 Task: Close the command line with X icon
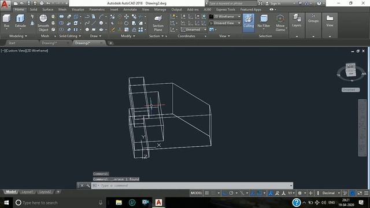(x=82, y=185)
